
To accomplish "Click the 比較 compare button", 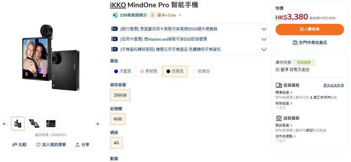I will (x=20, y=145).
